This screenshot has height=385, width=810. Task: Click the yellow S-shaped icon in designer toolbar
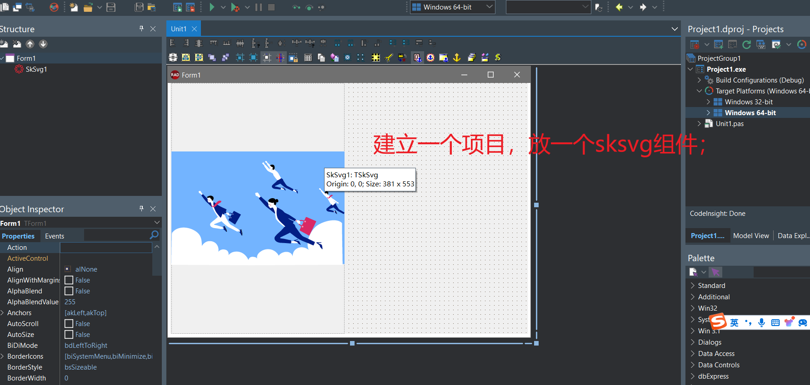[x=498, y=58]
